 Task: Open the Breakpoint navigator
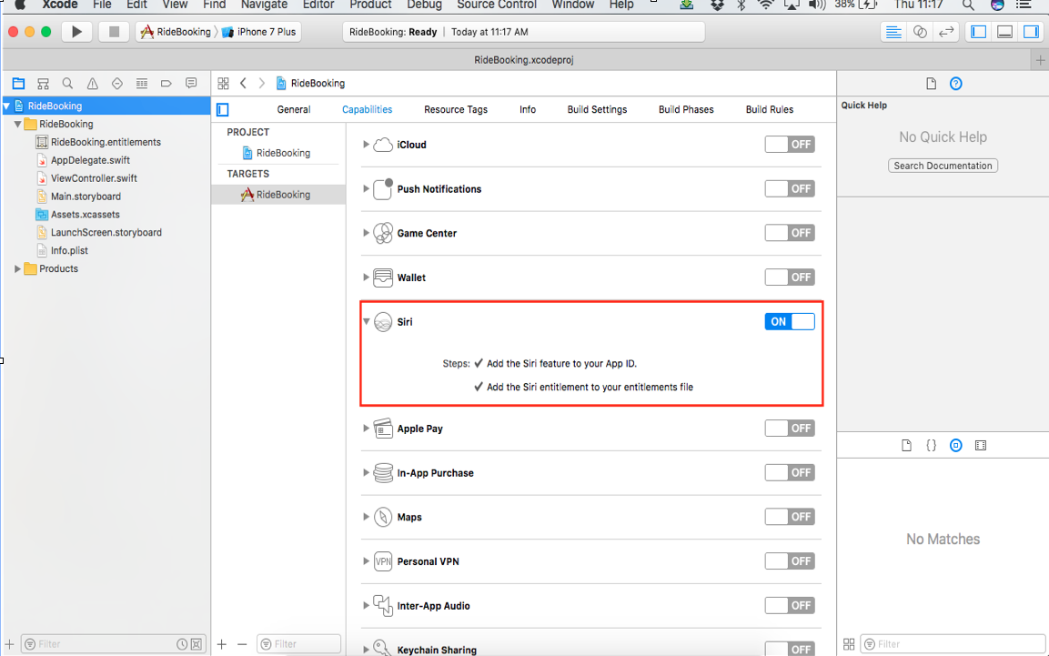point(166,84)
